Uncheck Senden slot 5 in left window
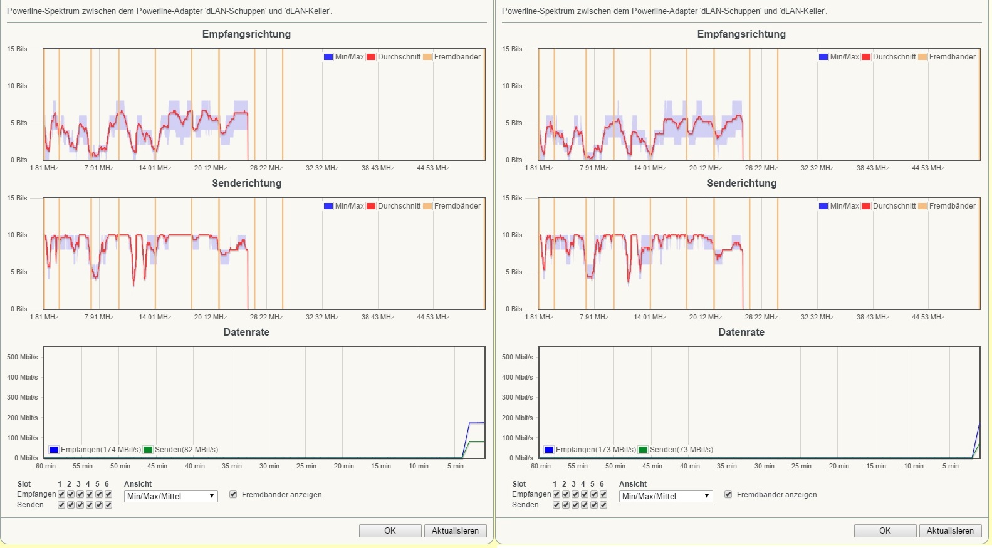This screenshot has height=548, width=992. pyautogui.click(x=99, y=505)
